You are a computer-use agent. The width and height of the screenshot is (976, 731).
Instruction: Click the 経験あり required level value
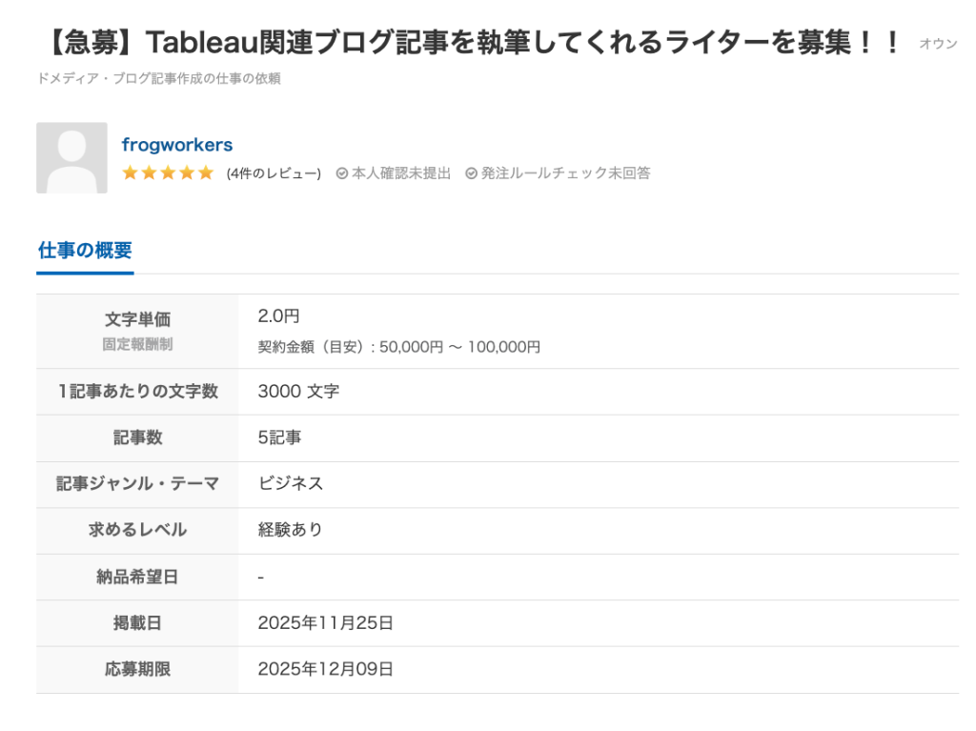coord(291,530)
